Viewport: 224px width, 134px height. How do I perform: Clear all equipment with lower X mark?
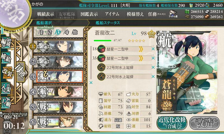pyautogui.click(x=91, y=83)
